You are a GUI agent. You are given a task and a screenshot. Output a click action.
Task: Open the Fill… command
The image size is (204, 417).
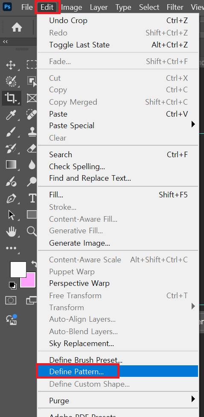(118, 195)
